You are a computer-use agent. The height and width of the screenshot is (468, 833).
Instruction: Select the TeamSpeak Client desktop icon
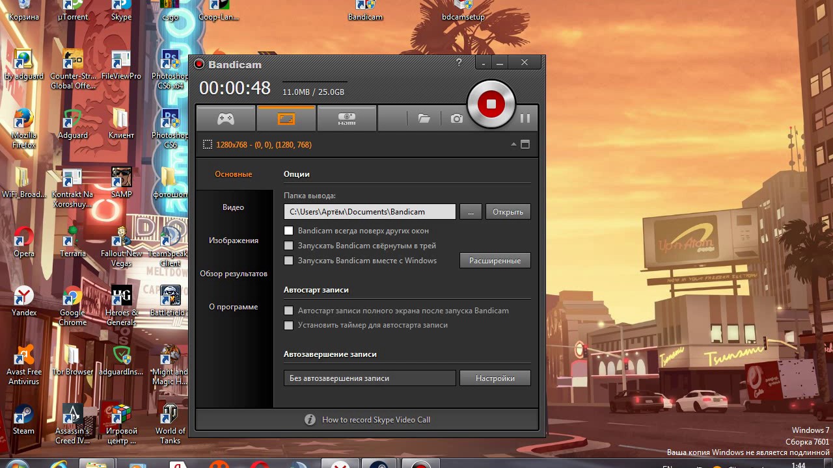tap(170, 247)
